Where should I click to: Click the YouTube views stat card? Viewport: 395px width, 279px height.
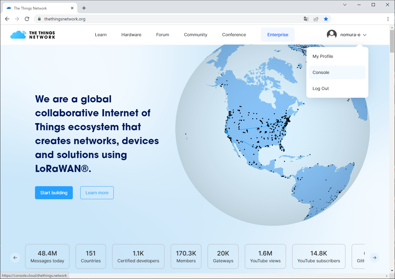click(x=265, y=256)
